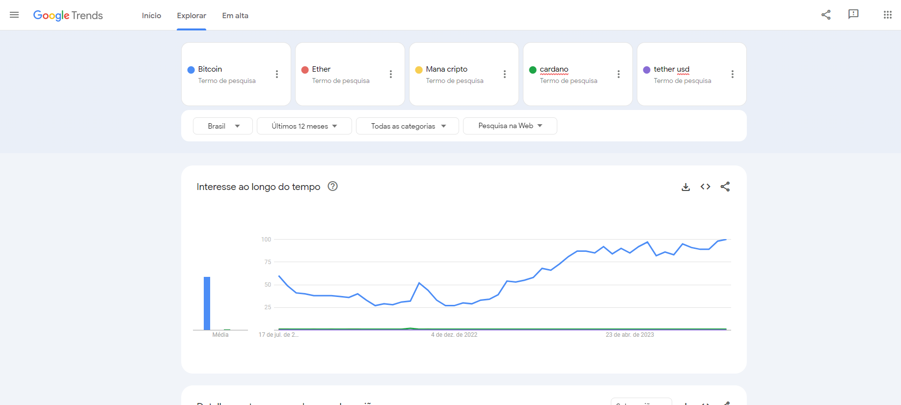Share the Interesse ao longo do tempo chart
This screenshot has width=901, height=405.
point(725,187)
